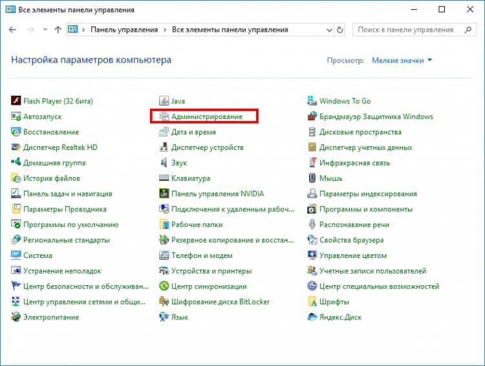Click the Клавиатура icon
Image resolution: width=485 pixels, height=366 pixels.
click(164, 178)
